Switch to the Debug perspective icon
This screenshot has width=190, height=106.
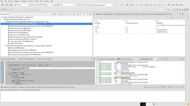(185, 10)
